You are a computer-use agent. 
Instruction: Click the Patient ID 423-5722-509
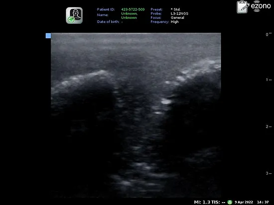coord(133,9)
